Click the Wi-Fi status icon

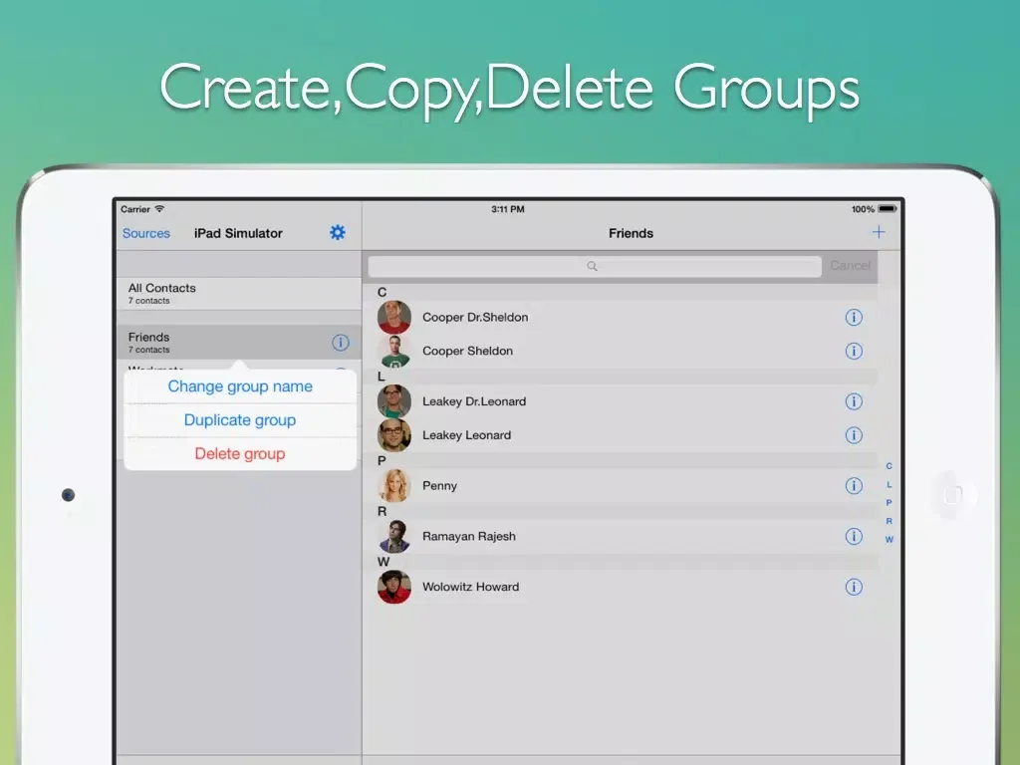[159, 209]
